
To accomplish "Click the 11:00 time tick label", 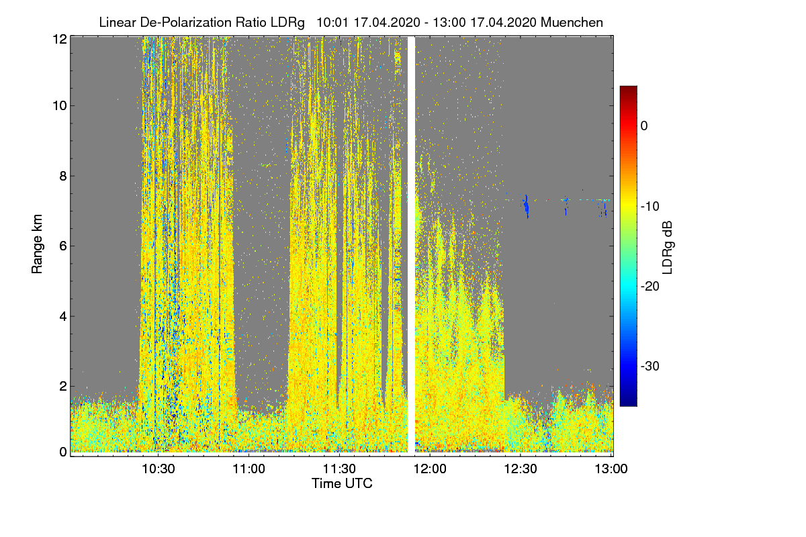I will tap(249, 469).
